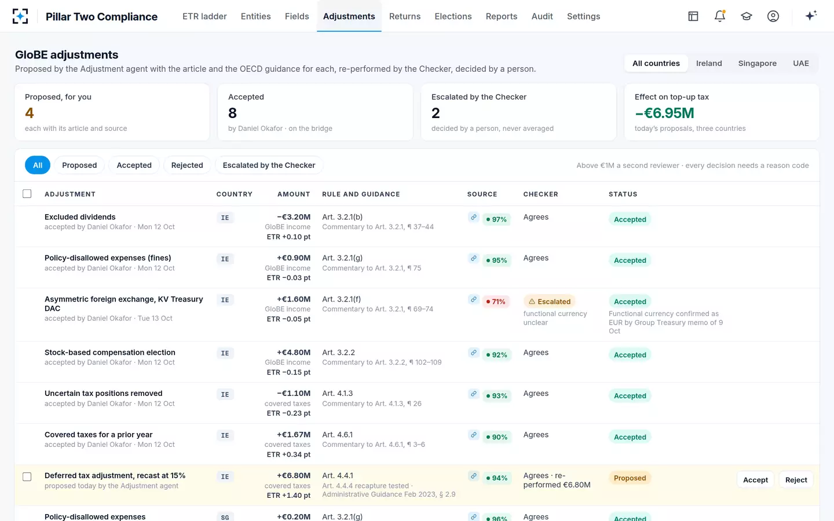Tick the checkbox for Deferred tax adjustment row

pyautogui.click(x=27, y=477)
